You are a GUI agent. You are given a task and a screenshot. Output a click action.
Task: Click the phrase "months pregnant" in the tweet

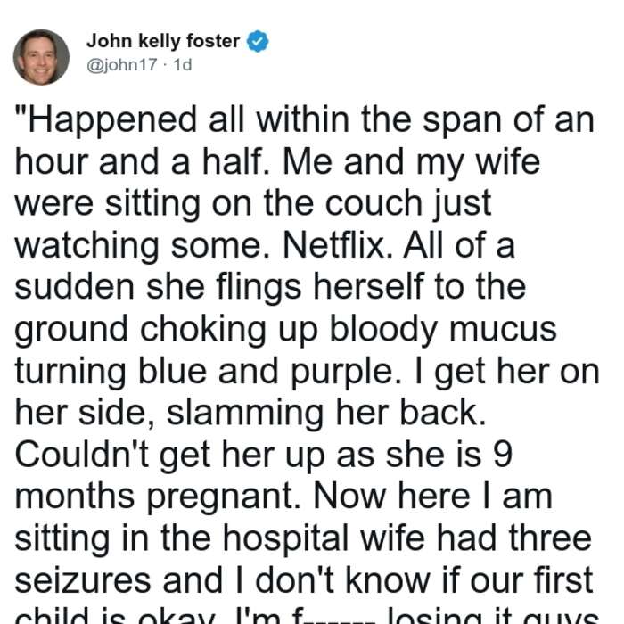[x=158, y=497]
